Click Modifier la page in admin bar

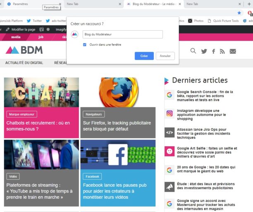[21, 29]
